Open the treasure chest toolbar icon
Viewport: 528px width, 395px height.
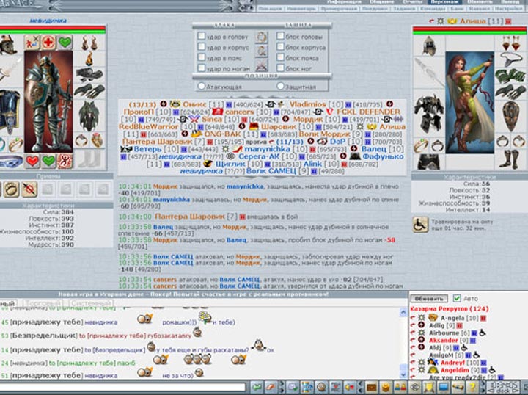372,388
